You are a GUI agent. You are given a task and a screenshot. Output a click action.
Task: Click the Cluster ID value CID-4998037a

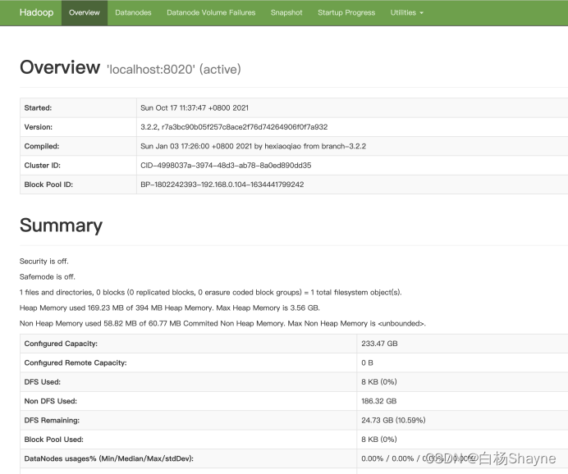(226, 166)
